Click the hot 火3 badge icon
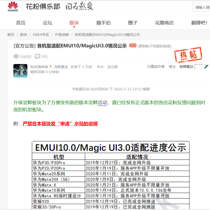This screenshot has height=210, width=210. coord(133,46)
